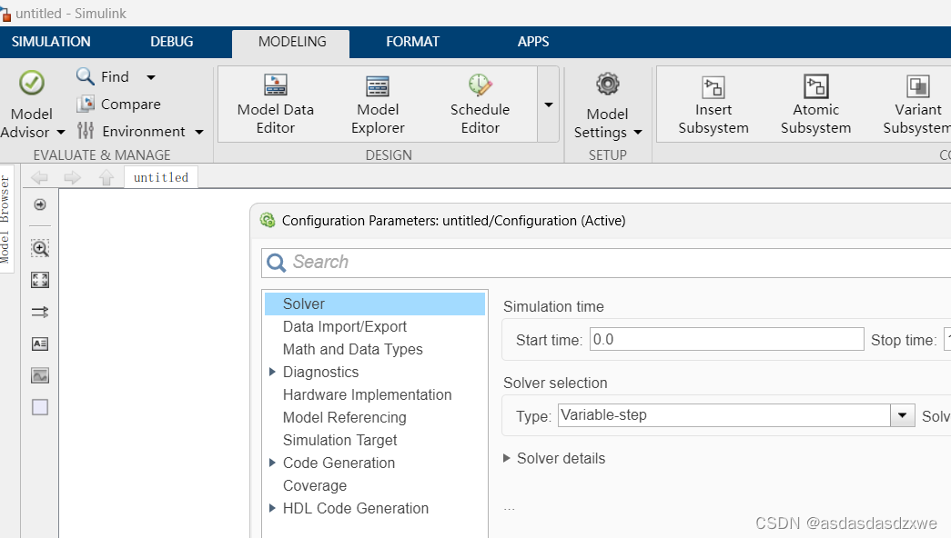Expand the Design gallery dropdown

pos(548,105)
